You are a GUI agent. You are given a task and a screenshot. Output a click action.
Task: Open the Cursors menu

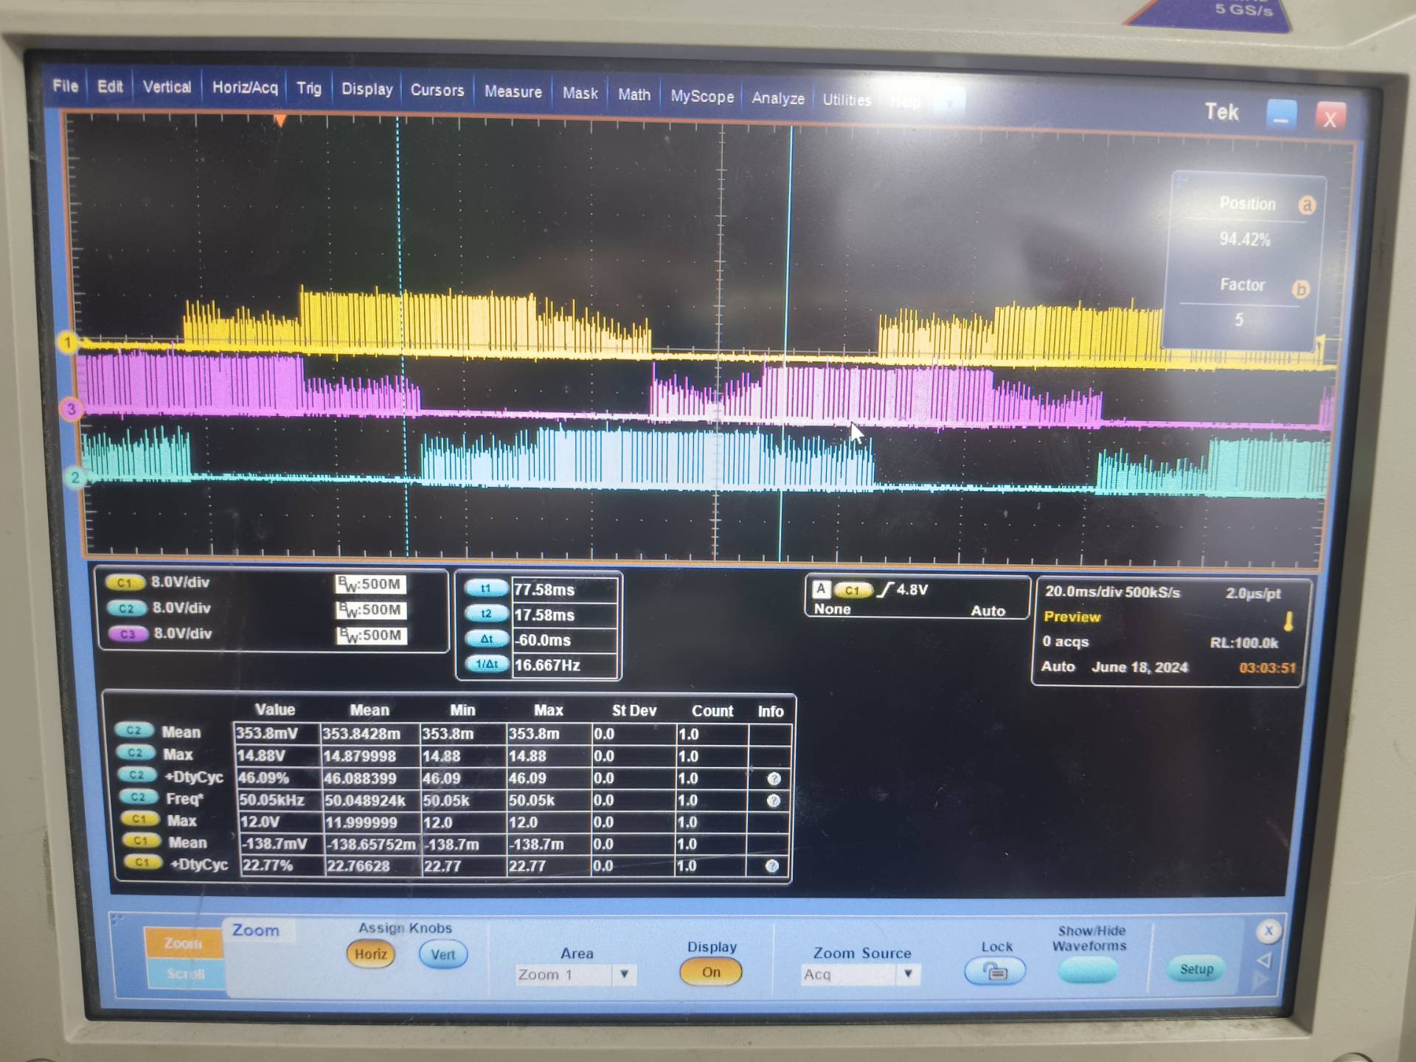(437, 90)
